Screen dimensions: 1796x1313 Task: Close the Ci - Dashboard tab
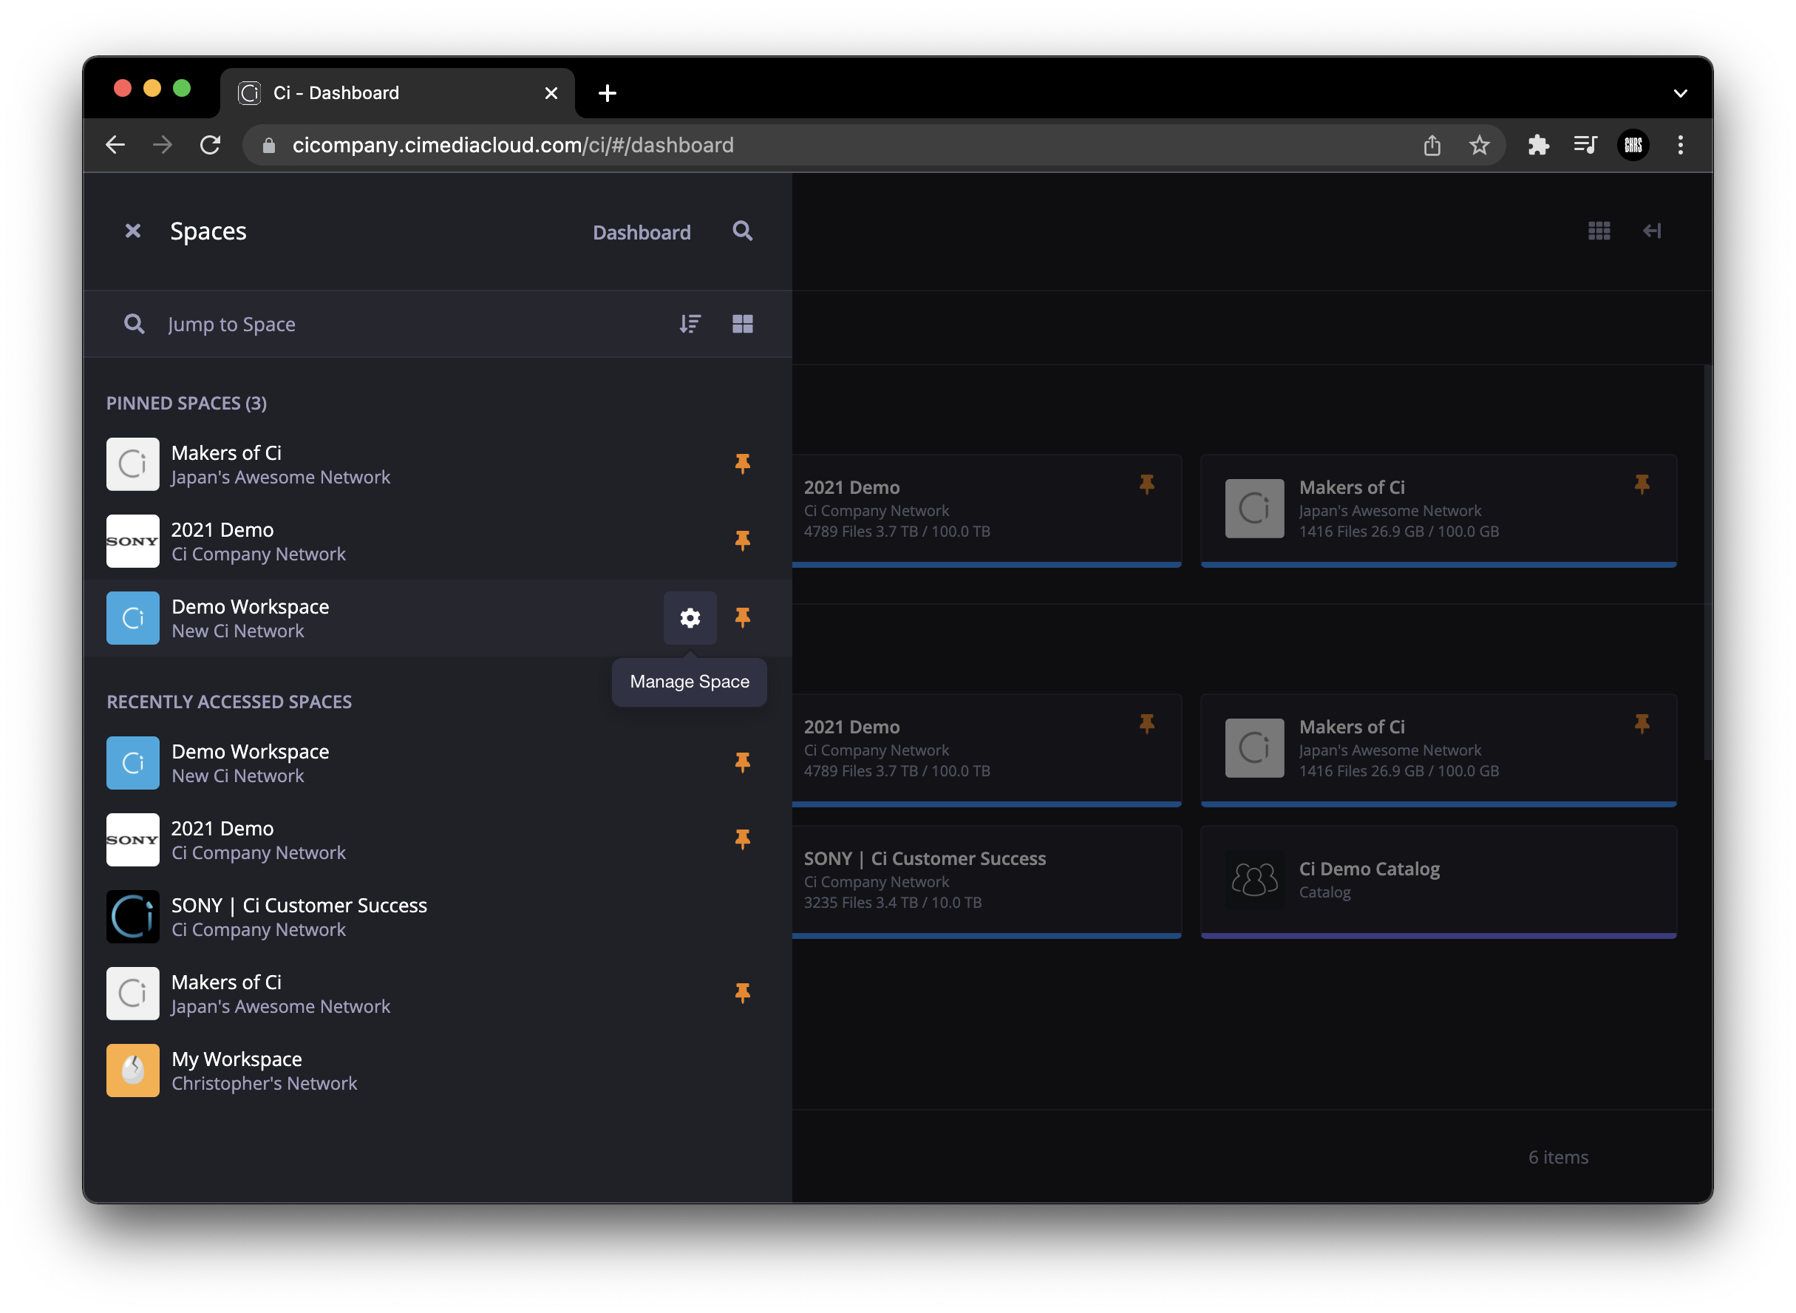coord(551,94)
